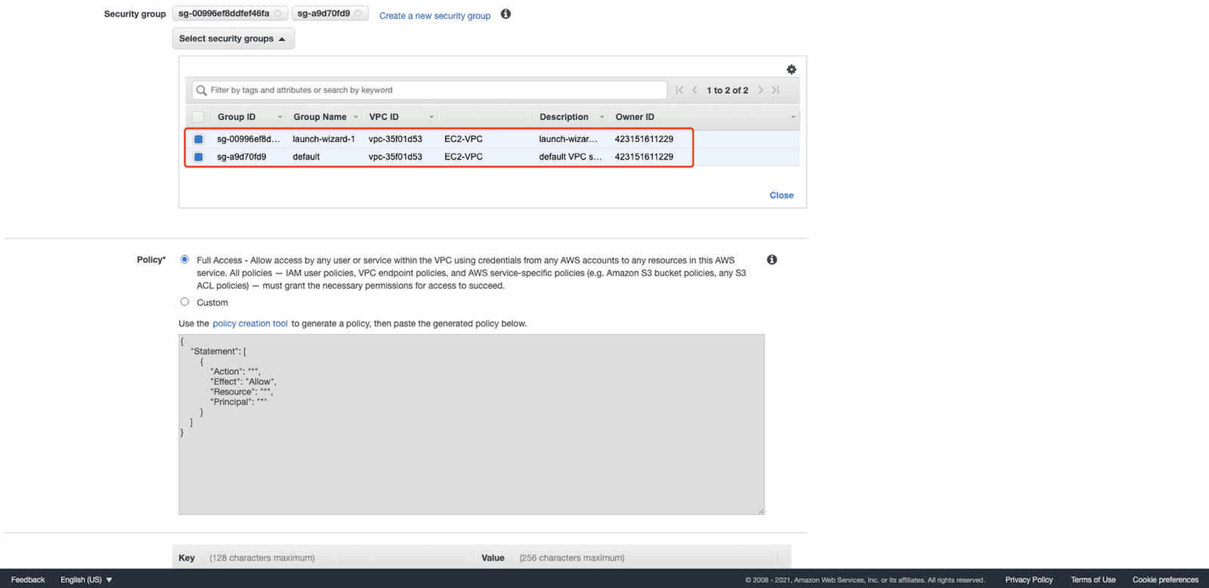
Task: Open the English (US) language selector
Action: click(x=86, y=580)
